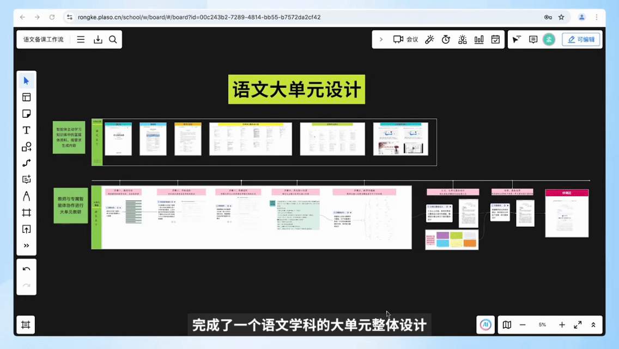
Task: Bookmark this page with star icon
Action: (x=561, y=17)
